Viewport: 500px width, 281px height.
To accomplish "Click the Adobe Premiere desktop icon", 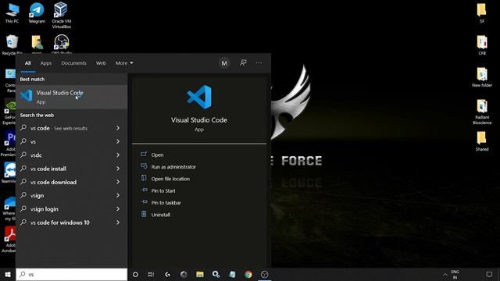I will pos(9,144).
